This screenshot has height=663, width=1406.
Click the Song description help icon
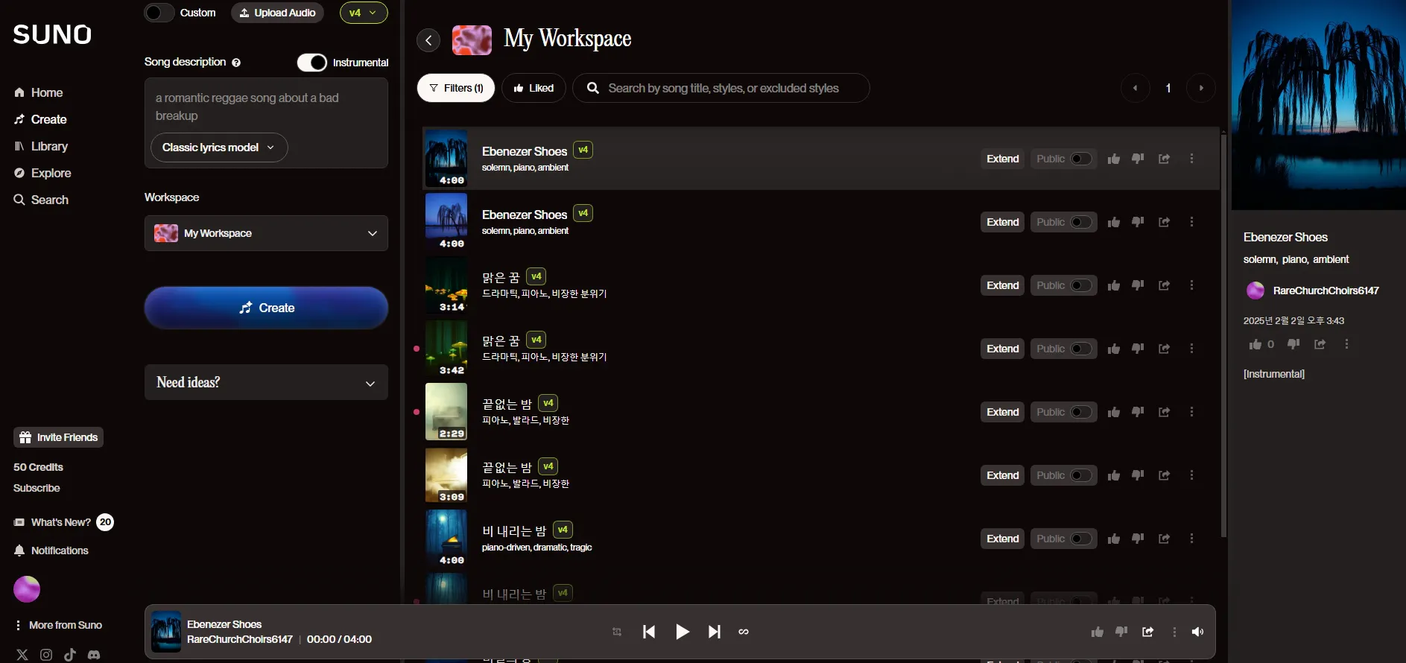click(x=236, y=63)
